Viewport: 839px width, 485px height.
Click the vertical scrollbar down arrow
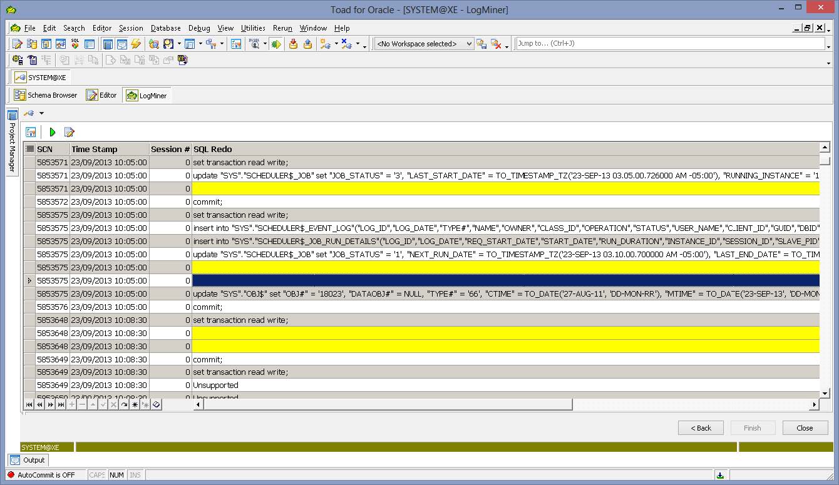tap(825, 392)
